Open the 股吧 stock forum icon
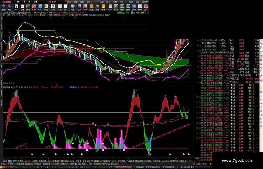The height and width of the screenshot is (169, 263). click(97, 7)
